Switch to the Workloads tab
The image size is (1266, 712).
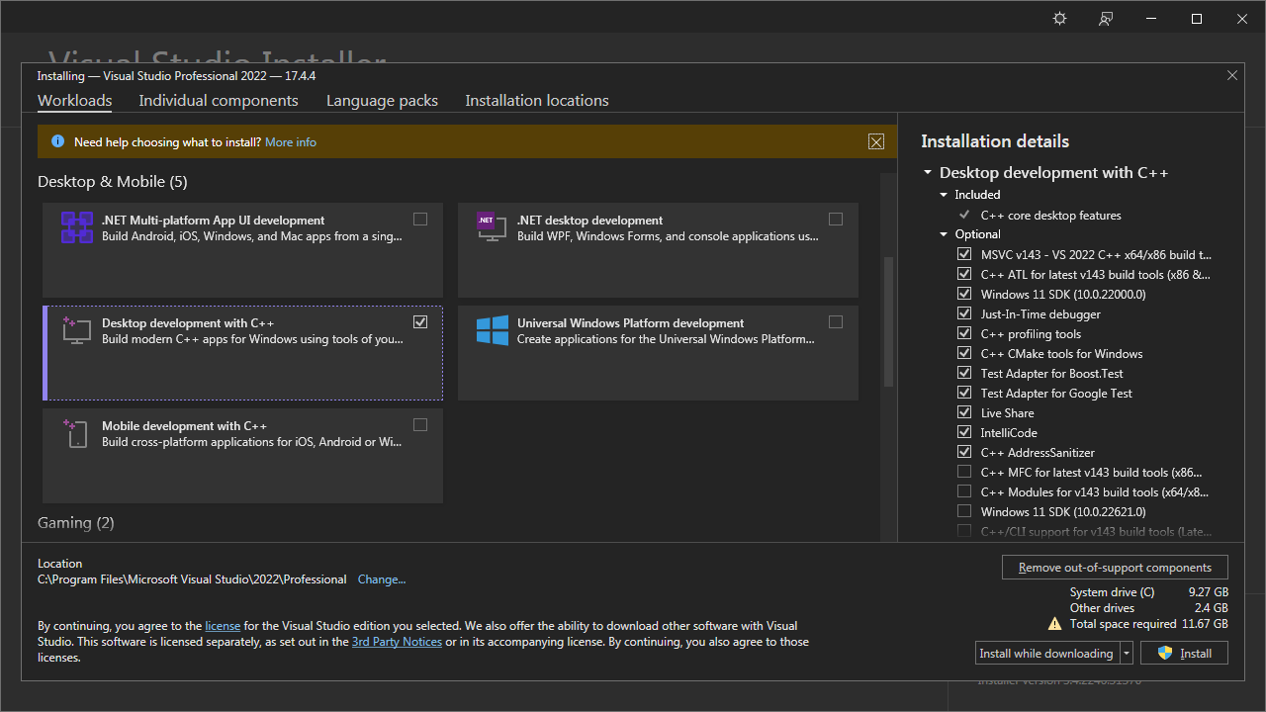point(74,101)
